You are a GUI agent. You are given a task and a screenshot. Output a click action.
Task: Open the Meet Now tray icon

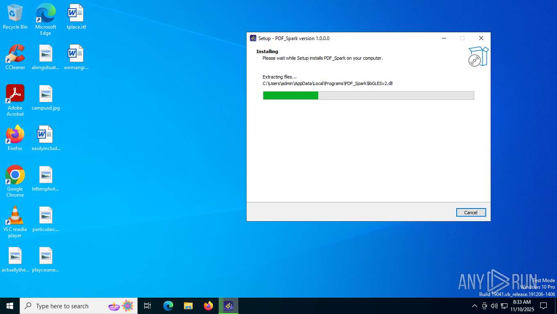485,306
